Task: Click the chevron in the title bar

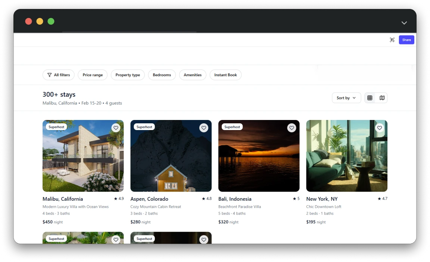Action: coord(404,23)
